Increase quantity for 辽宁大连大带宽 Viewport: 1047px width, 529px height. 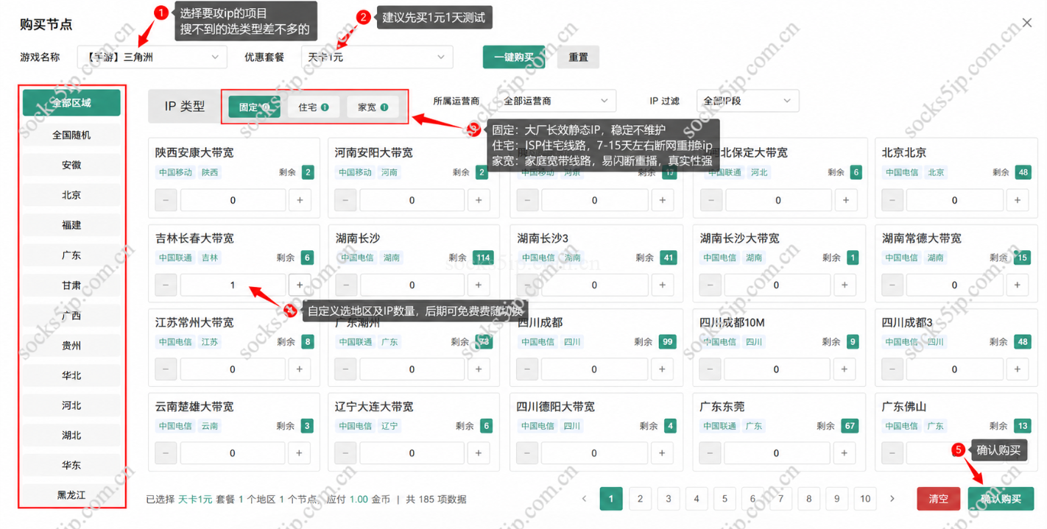pos(479,453)
